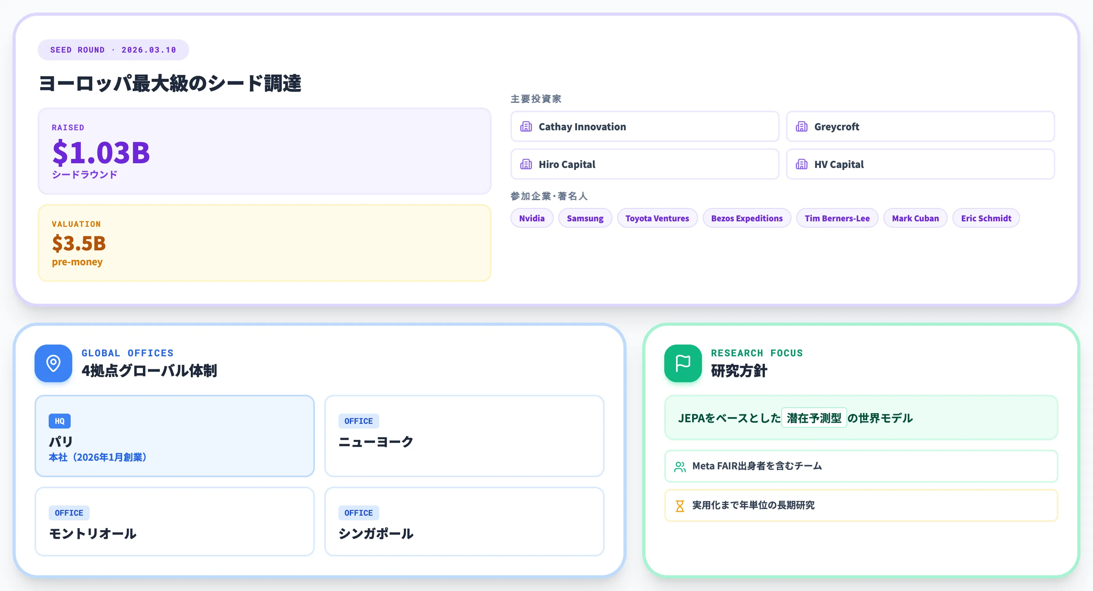This screenshot has height=591, width=1093.
Task: Select the シンガポール office card
Action: [464, 522]
